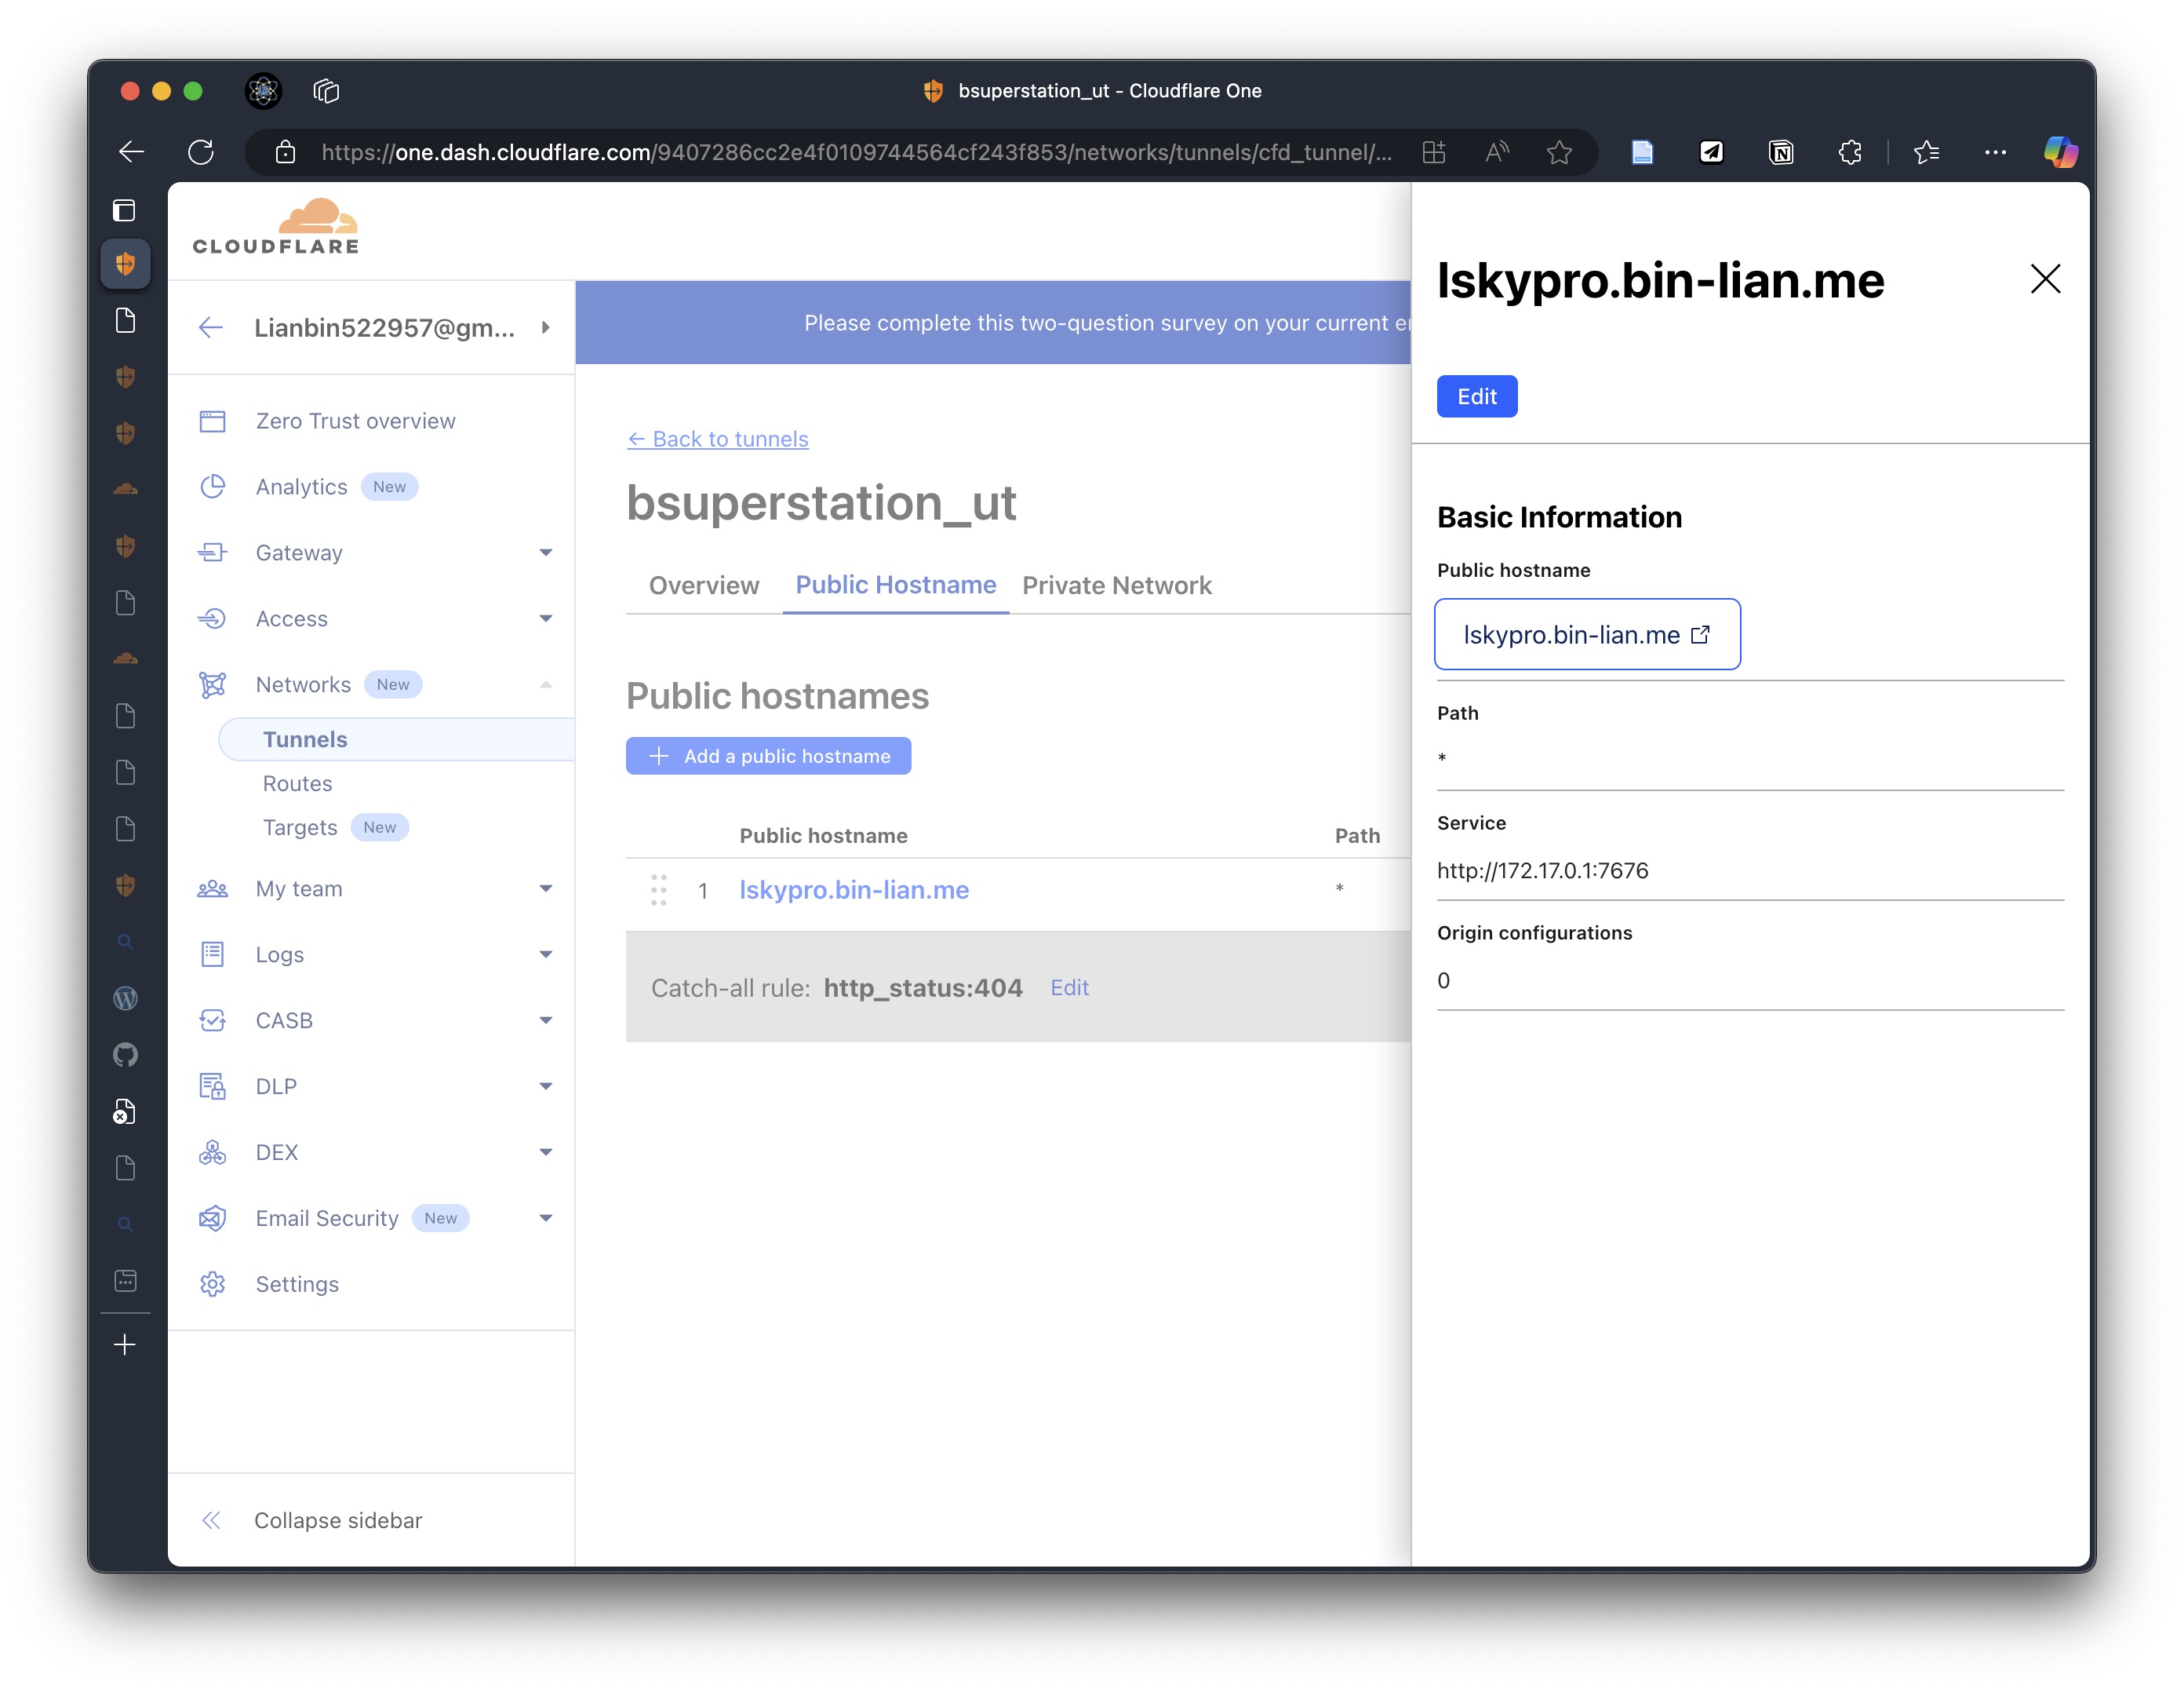
Task: Follow the Back to tunnels link
Action: [x=717, y=438]
